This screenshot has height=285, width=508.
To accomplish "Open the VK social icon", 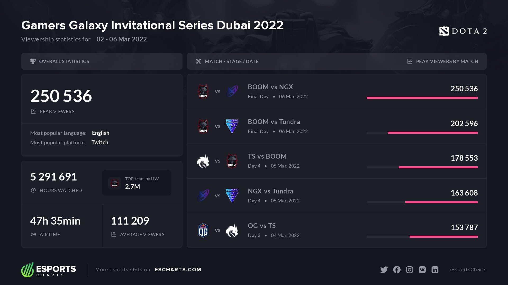I will 422,270.
